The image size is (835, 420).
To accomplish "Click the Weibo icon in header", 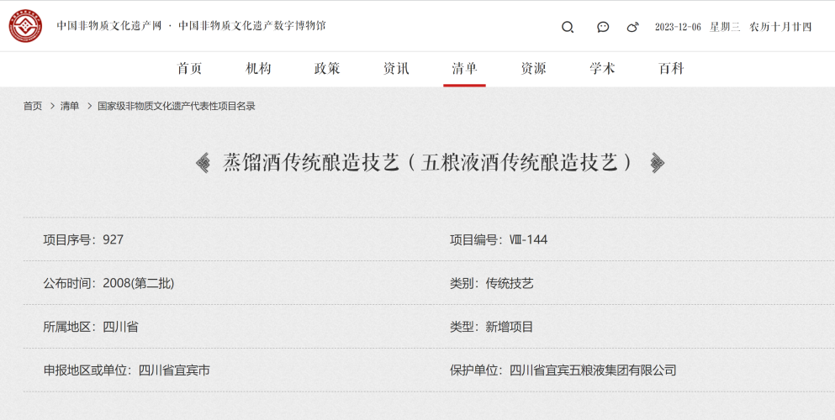I will [632, 27].
